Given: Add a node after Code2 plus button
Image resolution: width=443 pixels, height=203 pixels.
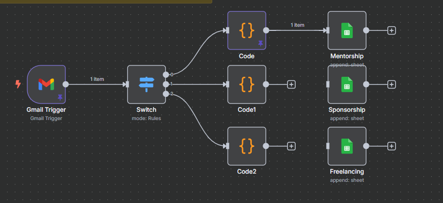Looking at the screenshot, I should pos(291,146).
